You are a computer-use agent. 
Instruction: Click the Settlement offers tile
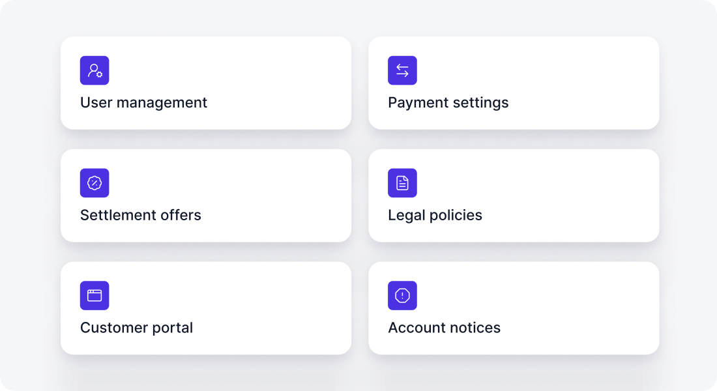[206, 195]
